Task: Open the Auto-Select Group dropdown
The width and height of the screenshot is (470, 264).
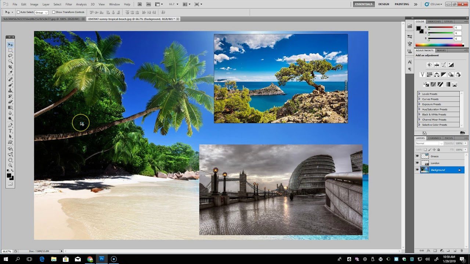Action: click(41, 12)
